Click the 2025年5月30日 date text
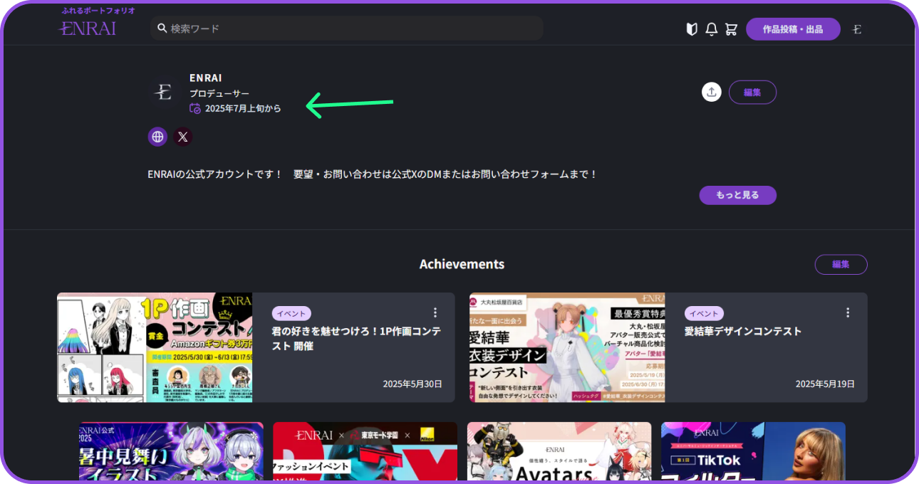This screenshot has height=484, width=919. click(x=412, y=384)
